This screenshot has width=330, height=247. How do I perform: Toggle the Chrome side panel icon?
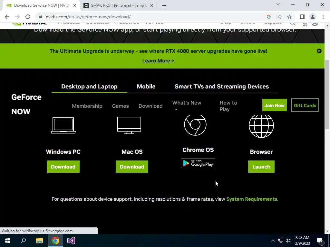tap(302, 17)
